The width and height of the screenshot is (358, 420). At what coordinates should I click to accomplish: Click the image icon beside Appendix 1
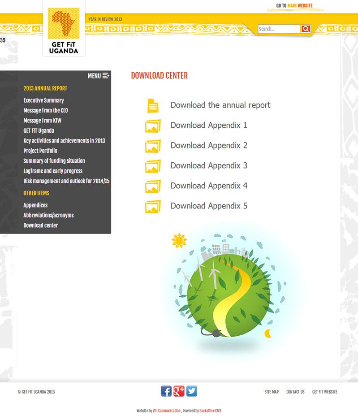point(153,126)
